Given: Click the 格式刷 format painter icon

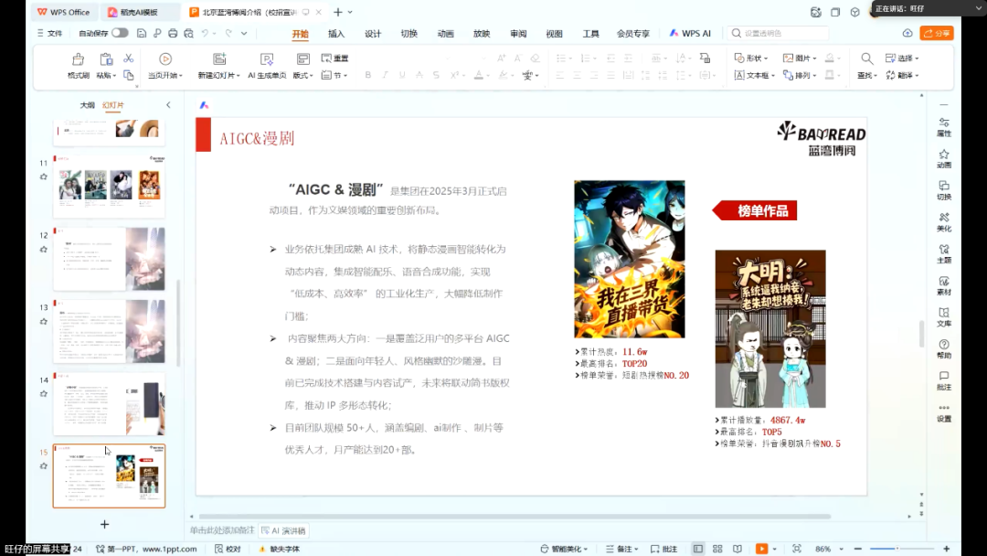Looking at the screenshot, I should 78,59.
